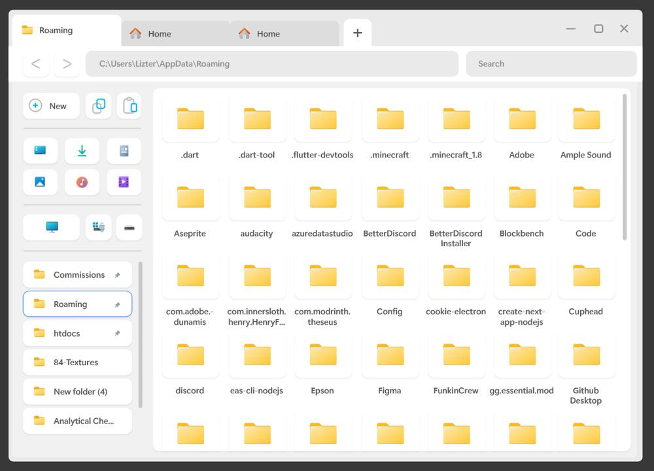Open the Documents quick-access shortcut
654x471 pixels.
click(x=124, y=150)
